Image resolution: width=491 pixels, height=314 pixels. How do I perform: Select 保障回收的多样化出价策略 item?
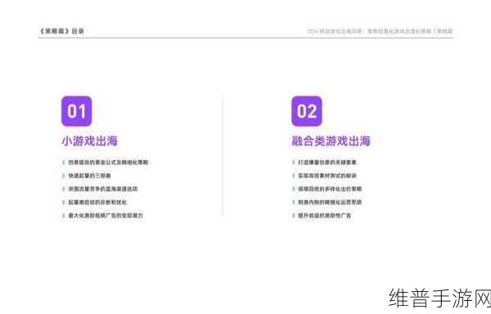(x=330, y=189)
